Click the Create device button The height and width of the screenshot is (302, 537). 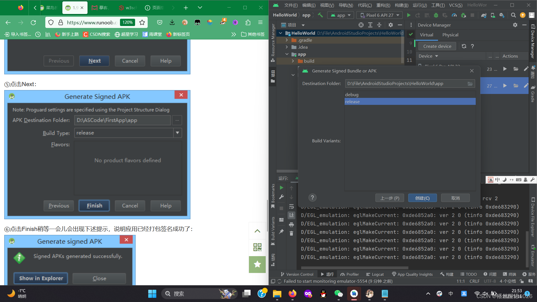[437, 46]
